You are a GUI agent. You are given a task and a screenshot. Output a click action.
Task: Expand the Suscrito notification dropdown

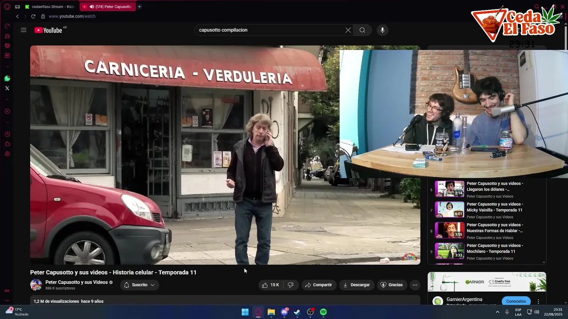pyautogui.click(x=139, y=285)
